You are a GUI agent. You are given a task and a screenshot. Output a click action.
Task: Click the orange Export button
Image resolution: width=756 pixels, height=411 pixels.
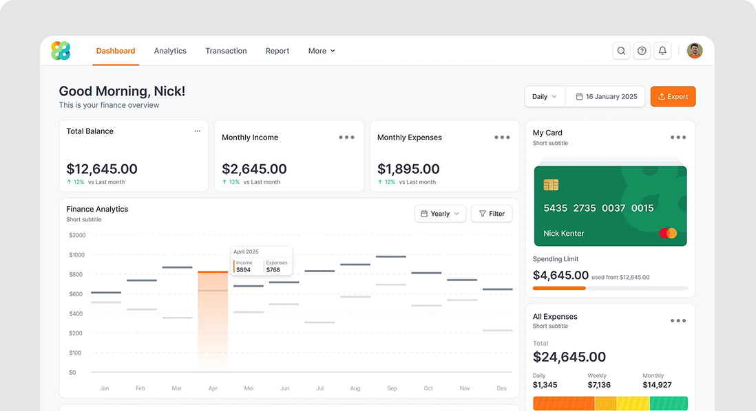[x=673, y=97]
